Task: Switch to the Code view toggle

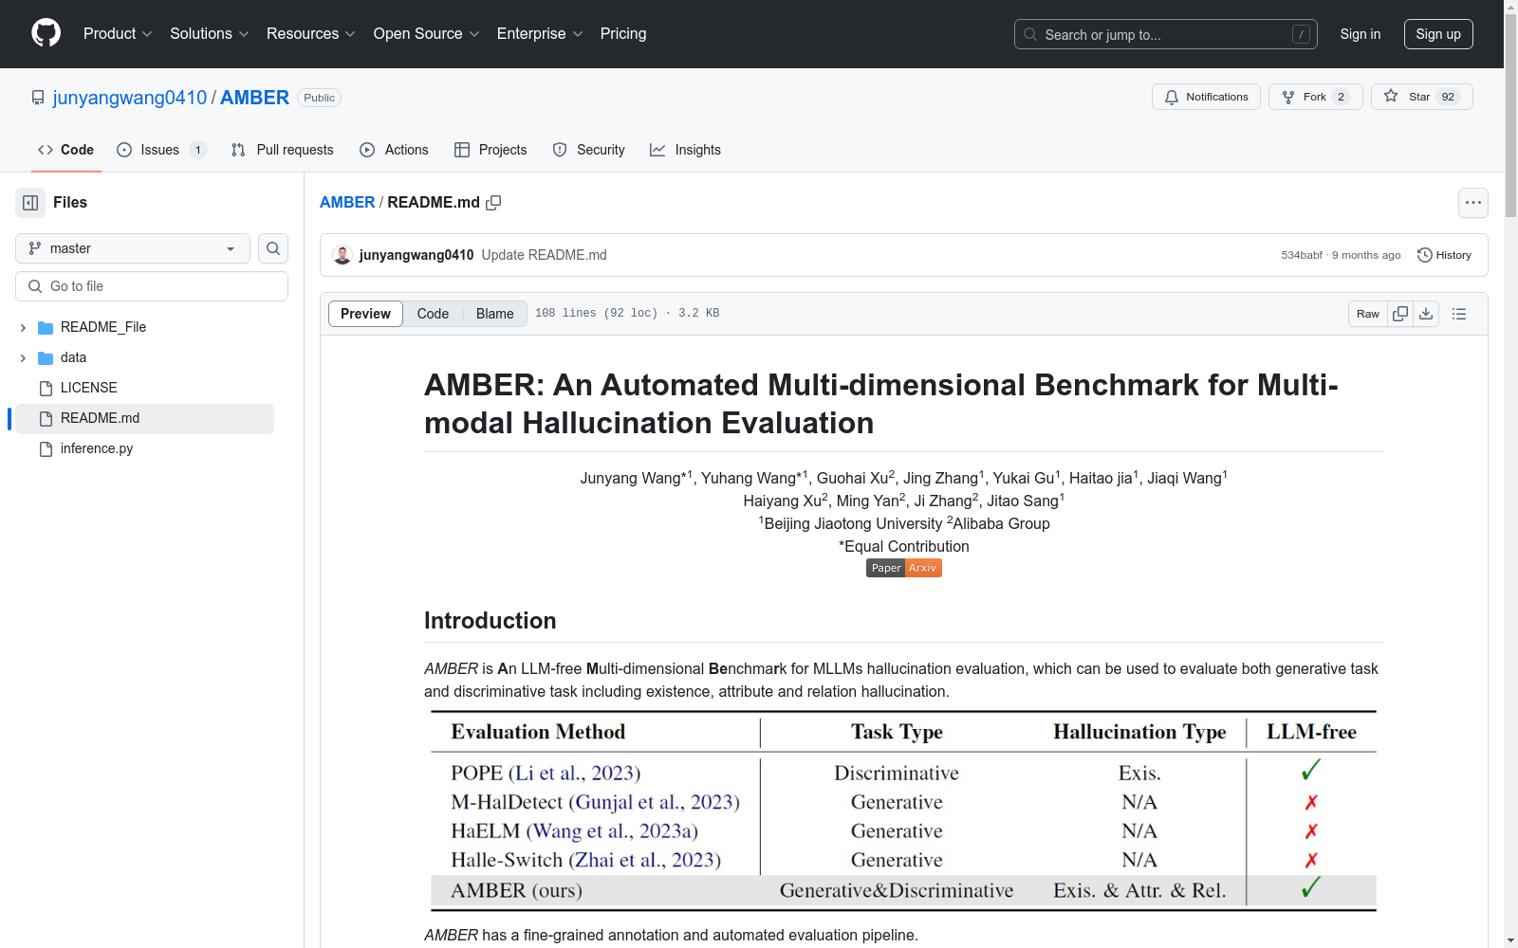Action: 433,314
